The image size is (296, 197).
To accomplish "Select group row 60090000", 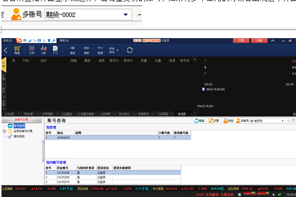I will (118, 138).
